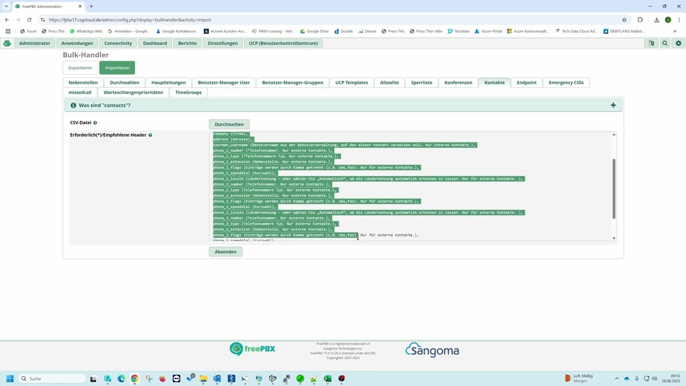Switch to the UCP Templates tab
Image resolution: width=686 pixels, height=386 pixels.
352,83
